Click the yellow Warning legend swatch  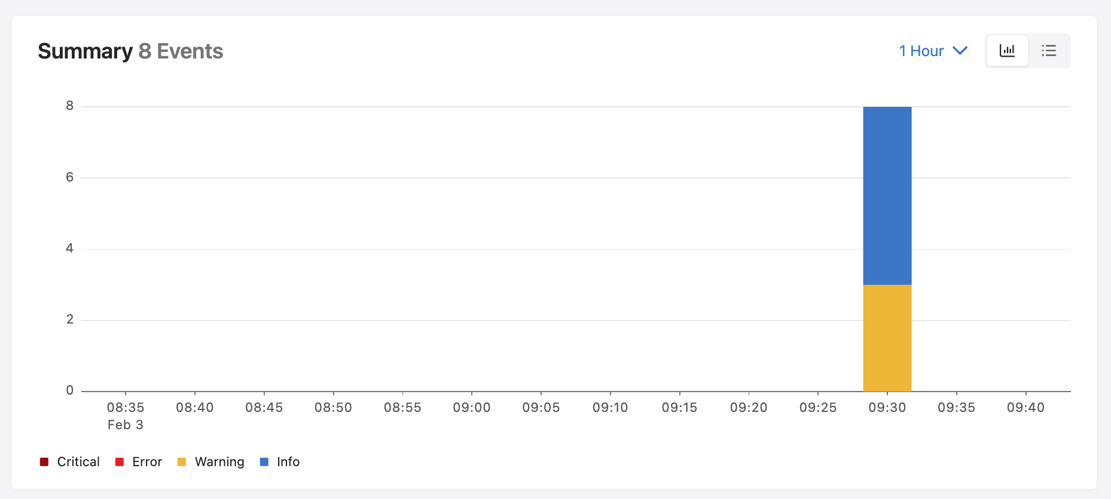(182, 462)
